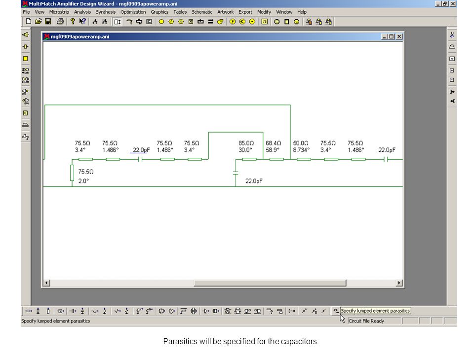The width and height of the screenshot is (474, 355).
Task: Click the yellow square icon in left toolbar
Action: point(25,59)
